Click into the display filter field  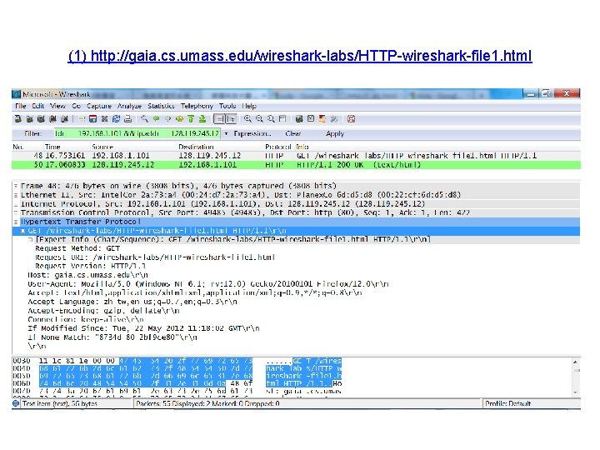coord(137,133)
